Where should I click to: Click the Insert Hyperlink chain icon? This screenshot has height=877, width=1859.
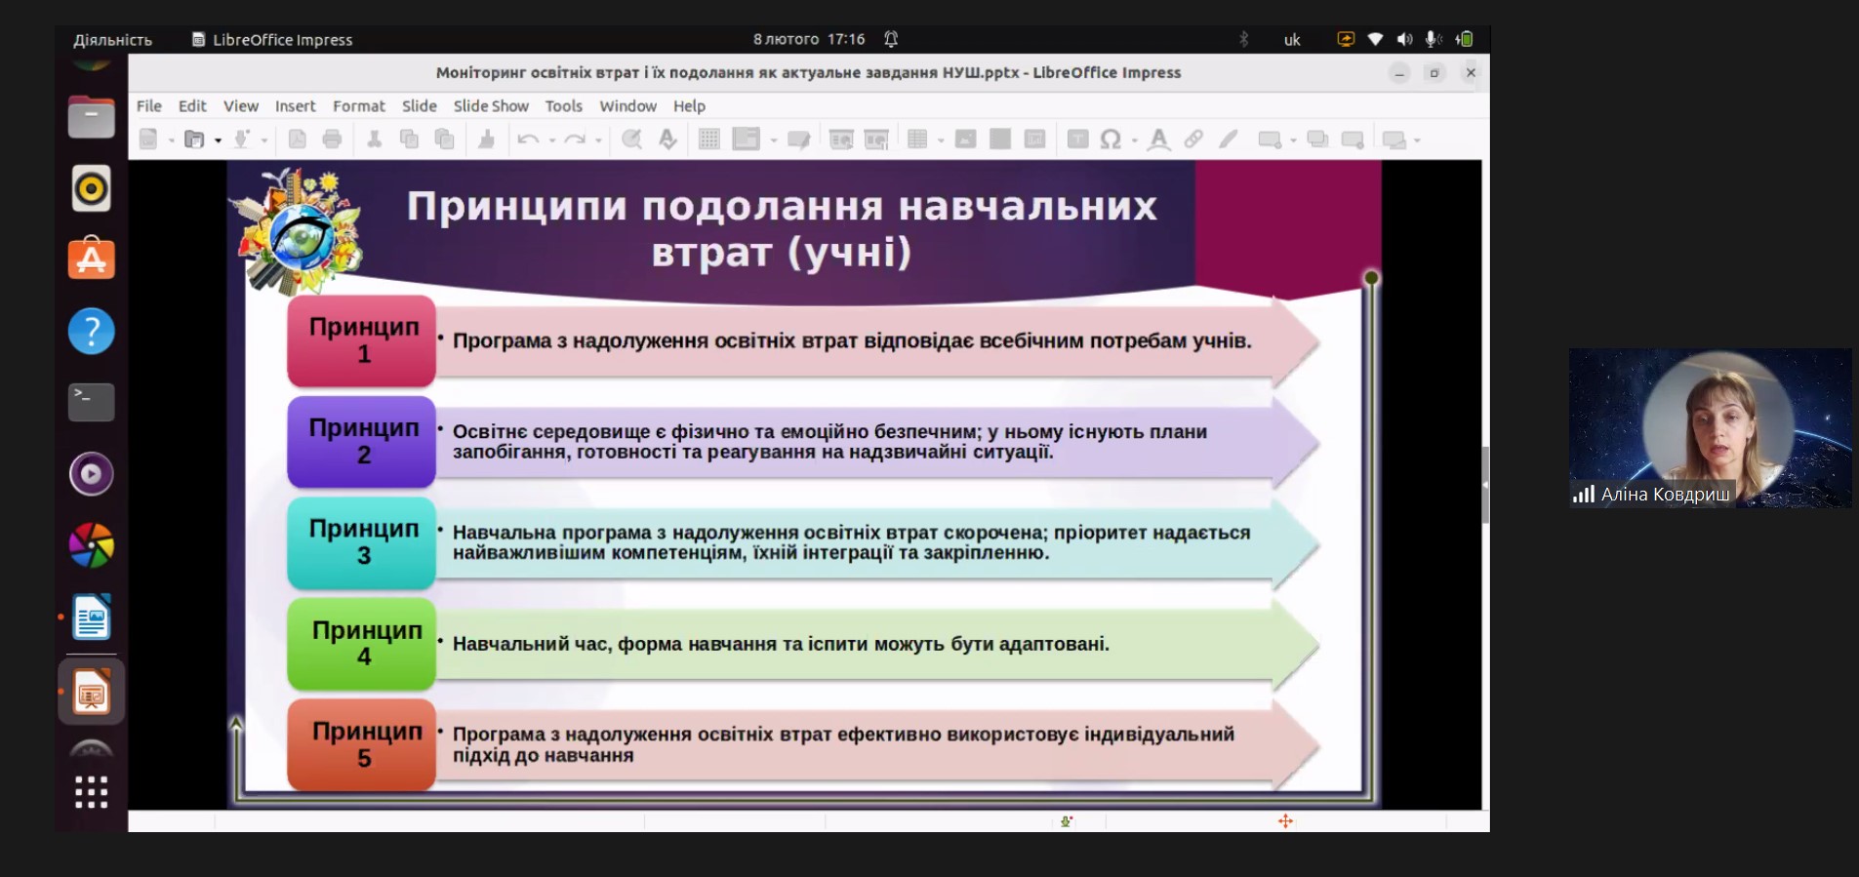1193,140
